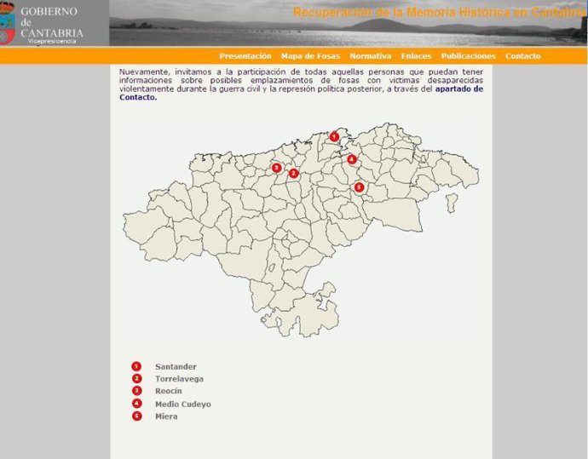
Task: Click the Torrelavega legend link
Action: click(179, 379)
